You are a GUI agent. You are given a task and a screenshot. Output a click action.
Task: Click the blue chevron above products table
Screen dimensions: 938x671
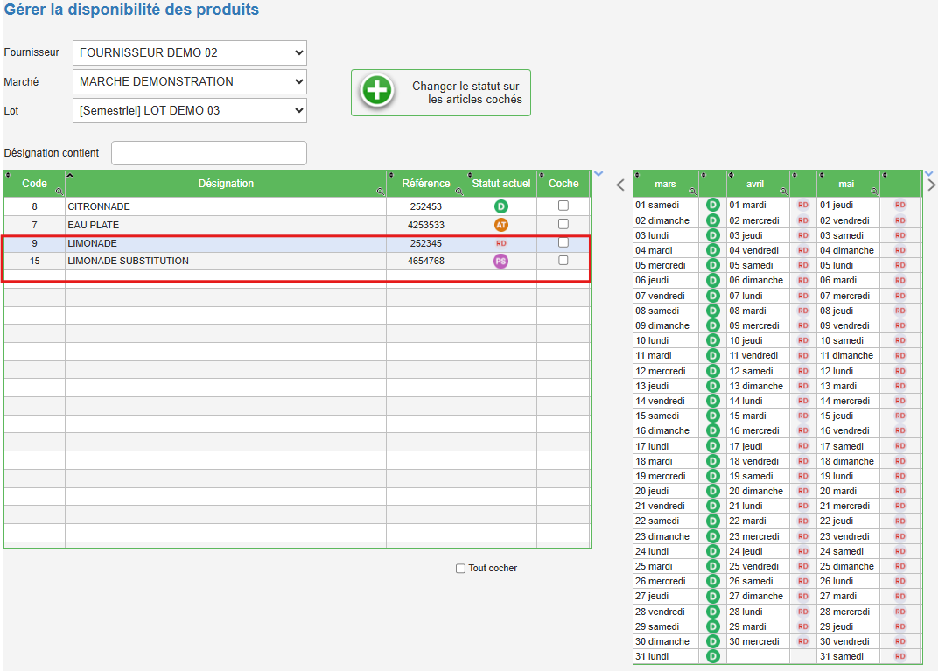(x=598, y=174)
